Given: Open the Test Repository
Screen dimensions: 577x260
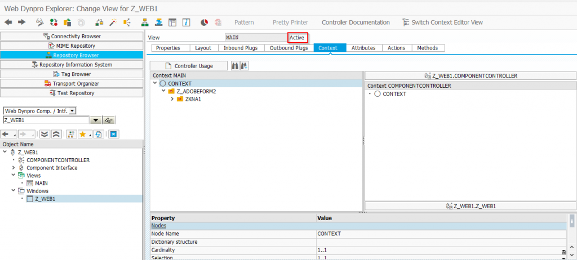Looking at the screenshot, I should click(72, 93).
